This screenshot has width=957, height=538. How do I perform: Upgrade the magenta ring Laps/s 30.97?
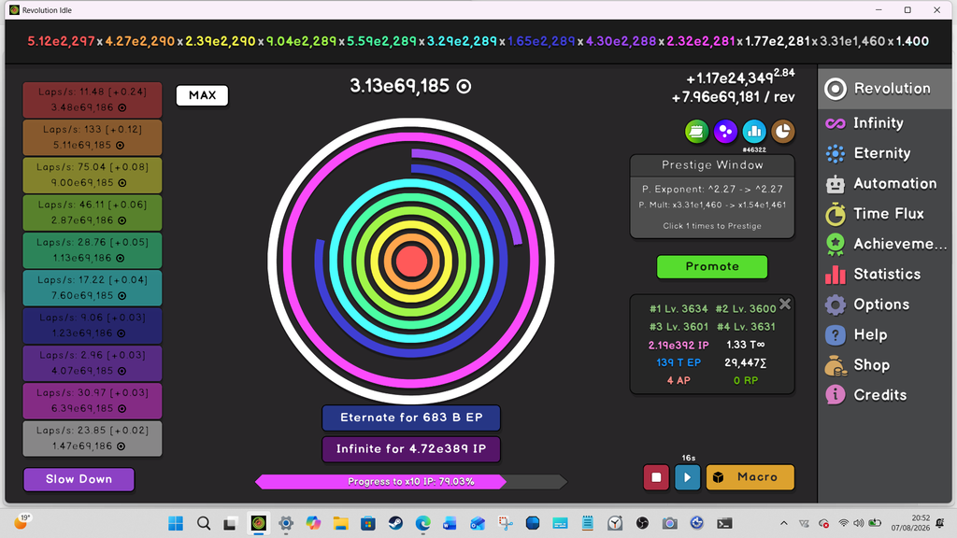(x=93, y=401)
